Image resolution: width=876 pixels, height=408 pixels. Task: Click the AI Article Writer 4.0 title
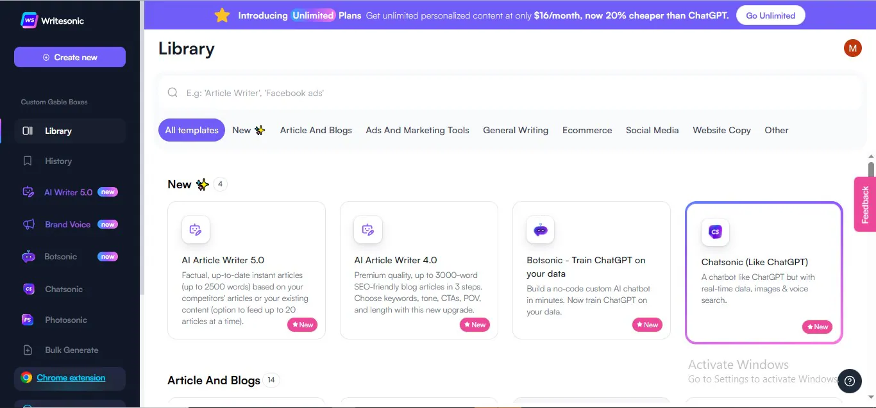(396, 260)
